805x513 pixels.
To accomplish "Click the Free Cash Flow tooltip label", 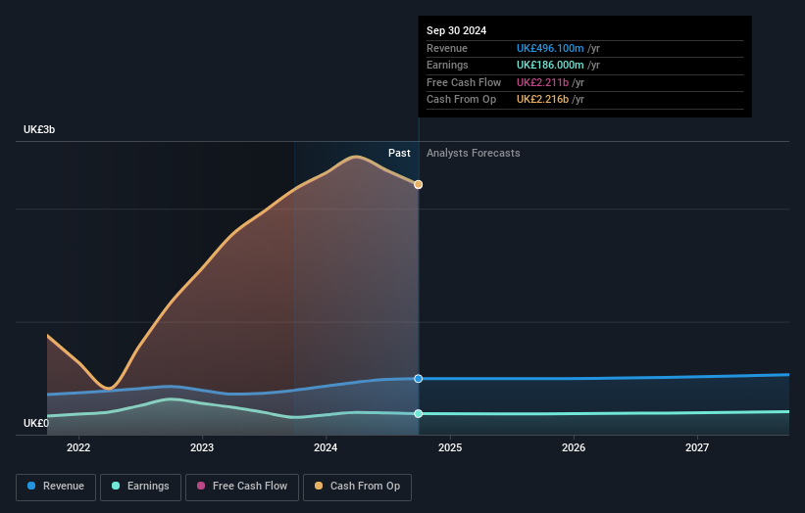I will pyautogui.click(x=464, y=82).
